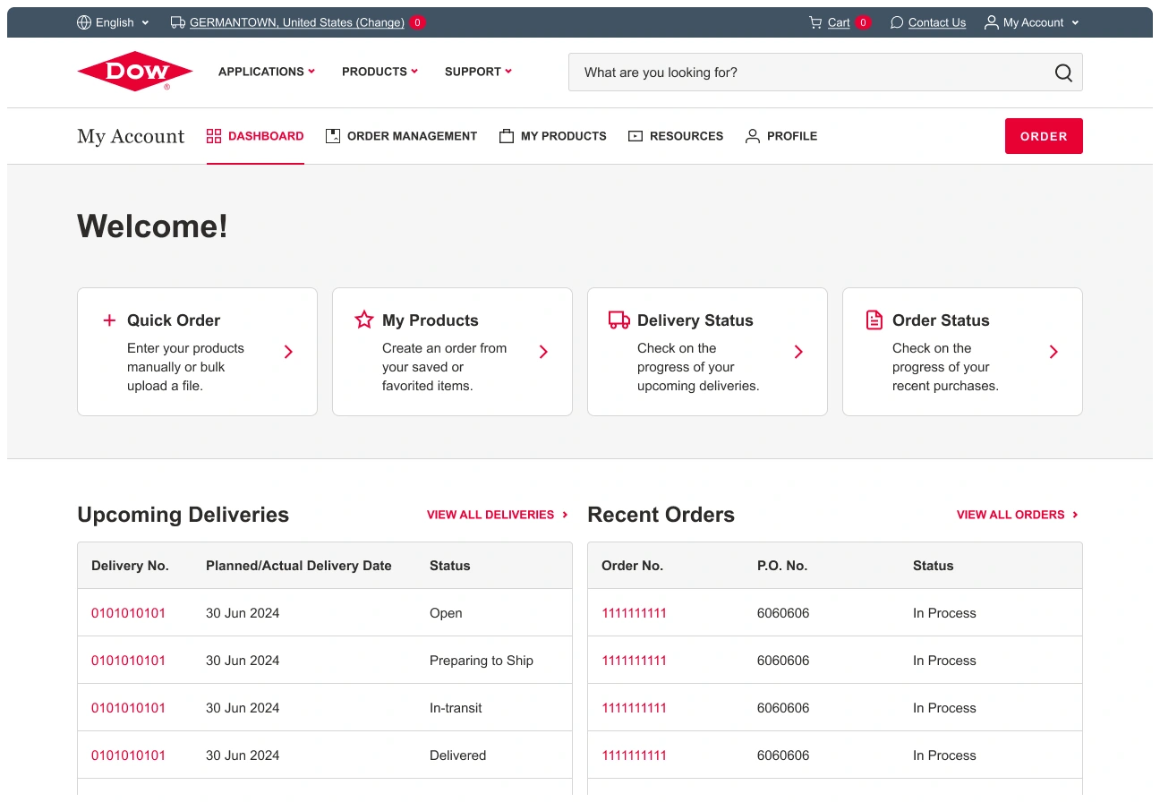
Task: Click the Dow logo
Action: (x=134, y=71)
